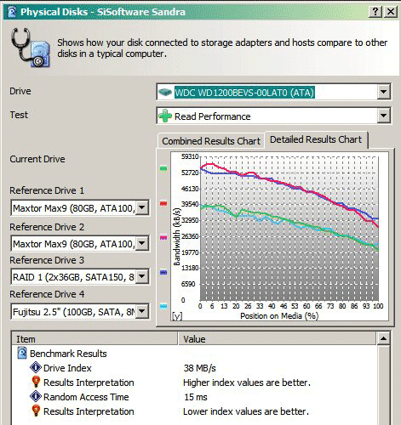Click the blue Reference Drive 3 swatch
Viewport: 401px width, 425px height.
click(163, 272)
